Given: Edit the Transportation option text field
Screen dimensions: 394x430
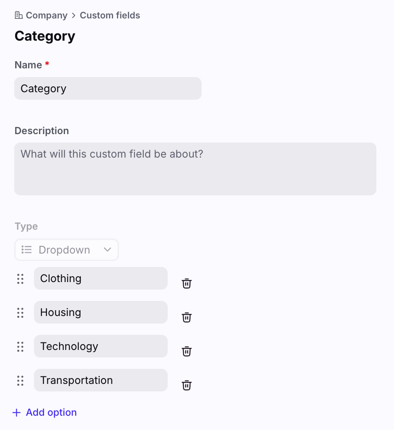Looking at the screenshot, I should (101, 381).
